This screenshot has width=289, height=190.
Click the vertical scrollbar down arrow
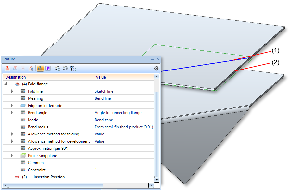pos(157,180)
